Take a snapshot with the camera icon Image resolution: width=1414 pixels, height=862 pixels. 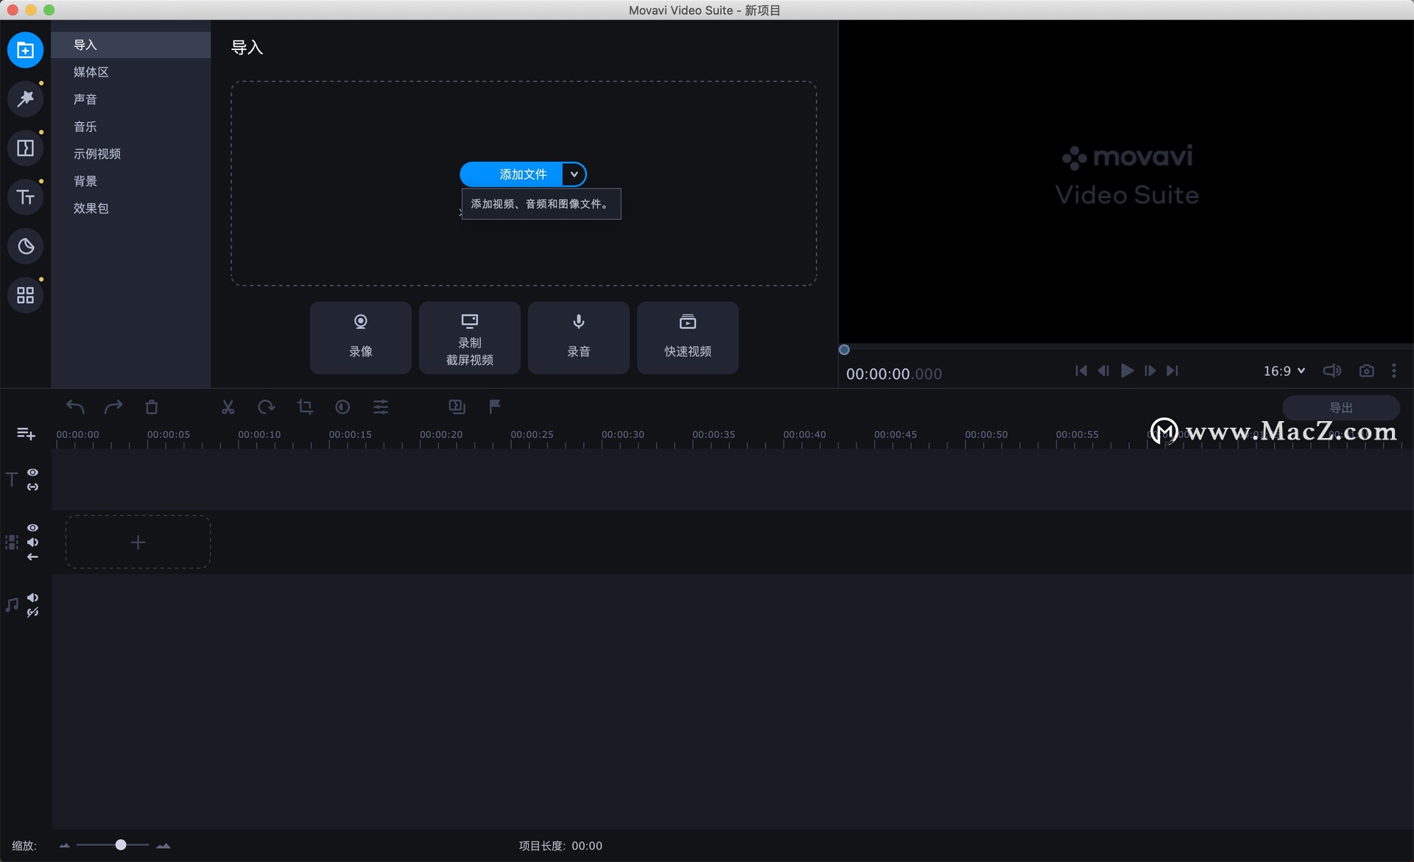tap(1366, 371)
